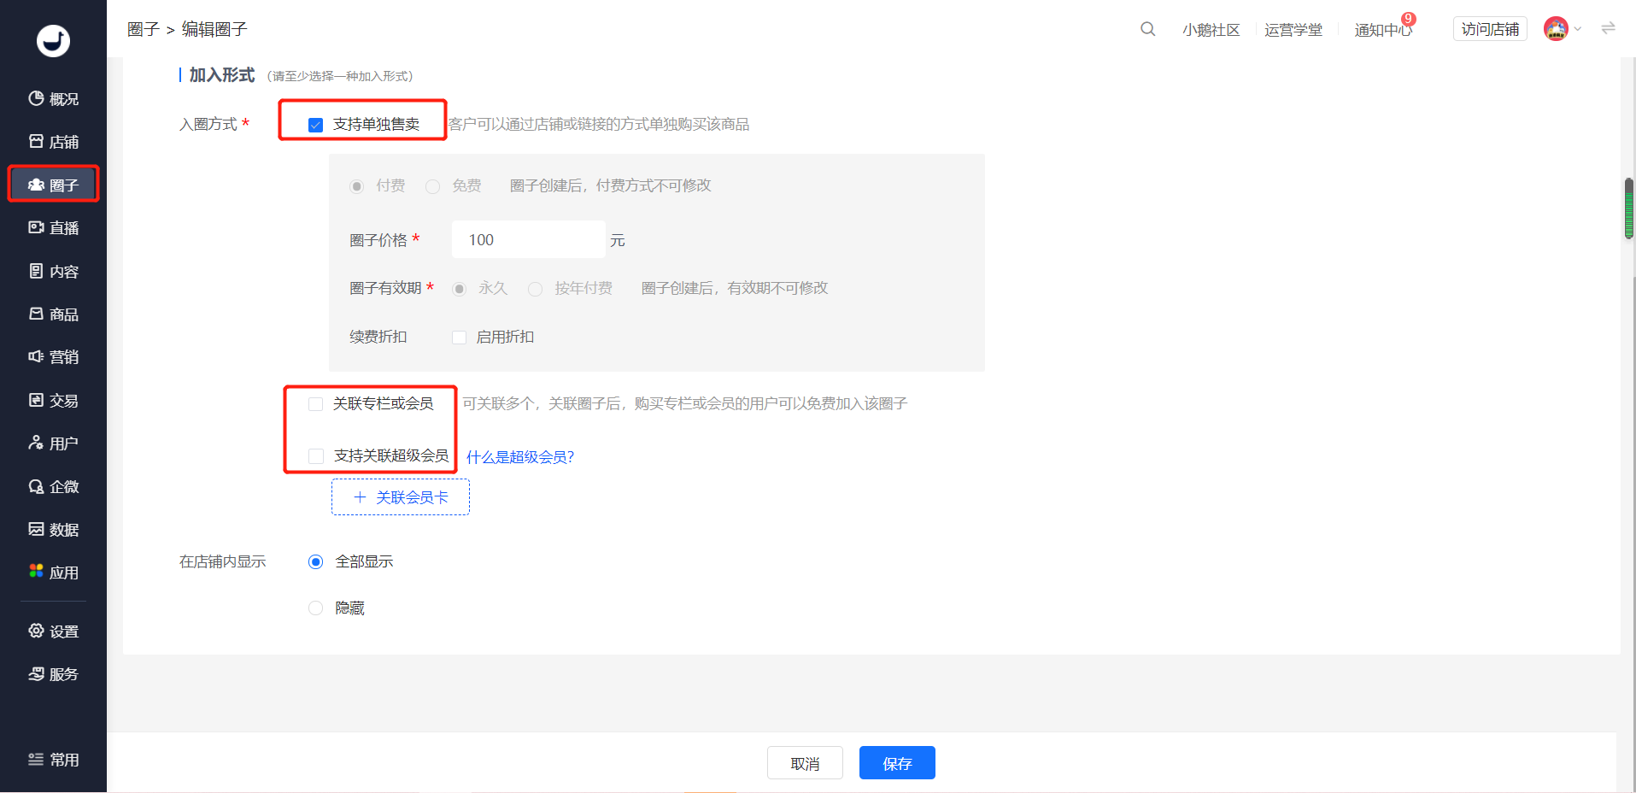Go to the 内容 content section
The height and width of the screenshot is (793, 1636).
click(53, 271)
